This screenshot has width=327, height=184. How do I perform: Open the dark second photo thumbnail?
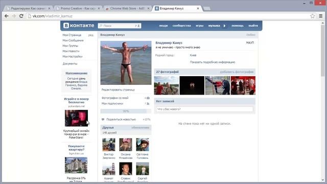click(192, 85)
